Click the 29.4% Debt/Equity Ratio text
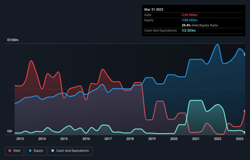 200,25
